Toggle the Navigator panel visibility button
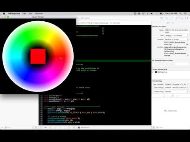 (177, 18)
